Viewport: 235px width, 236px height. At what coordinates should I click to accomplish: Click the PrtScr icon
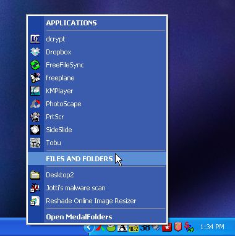[x=35, y=117]
